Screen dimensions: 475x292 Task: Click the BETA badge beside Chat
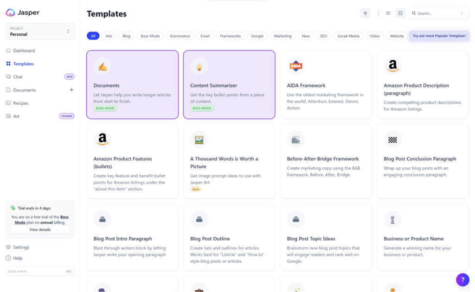pos(70,76)
